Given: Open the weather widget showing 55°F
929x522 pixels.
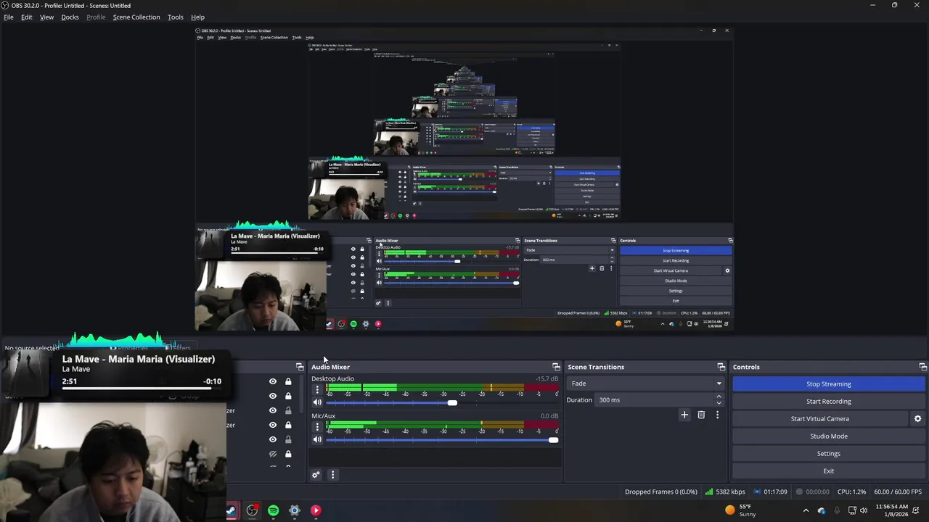Looking at the screenshot, I should coord(740,510).
